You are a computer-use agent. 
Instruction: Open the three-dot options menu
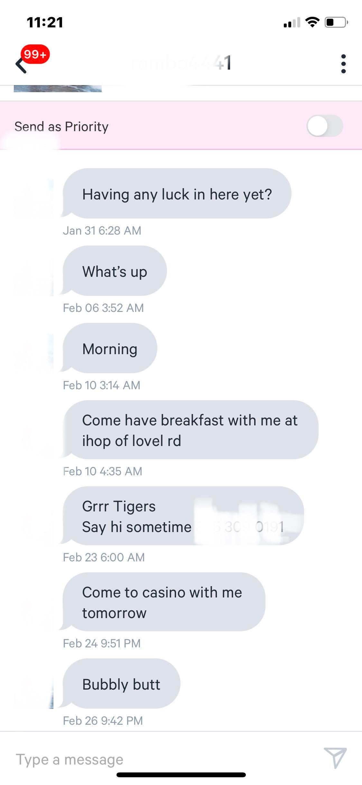[x=343, y=63]
